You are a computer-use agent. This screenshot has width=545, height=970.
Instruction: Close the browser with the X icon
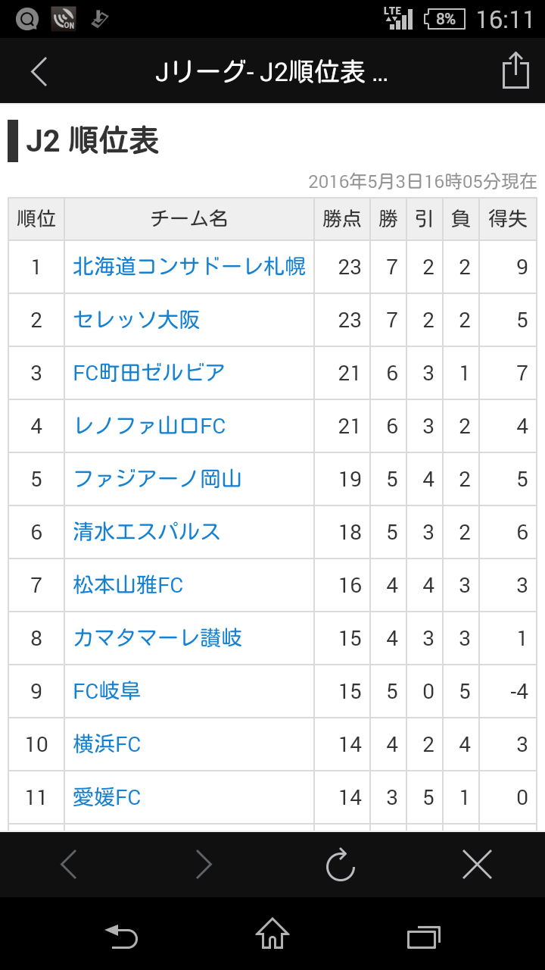(477, 864)
